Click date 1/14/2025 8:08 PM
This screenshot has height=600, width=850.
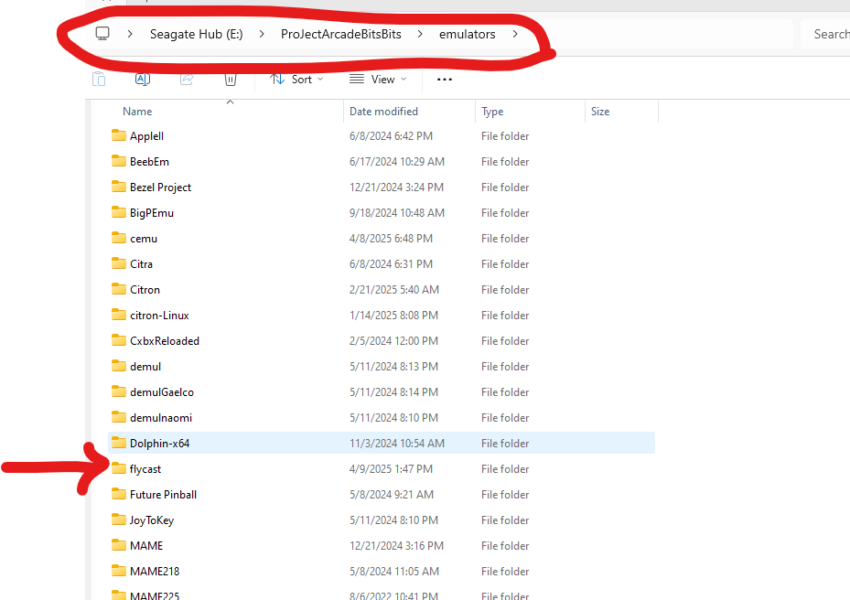(394, 315)
